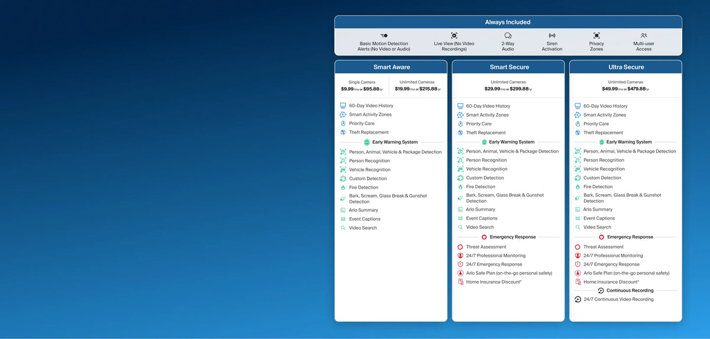
Task: Click Early Warning System label in Smart Secure
Action: click(512, 142)
